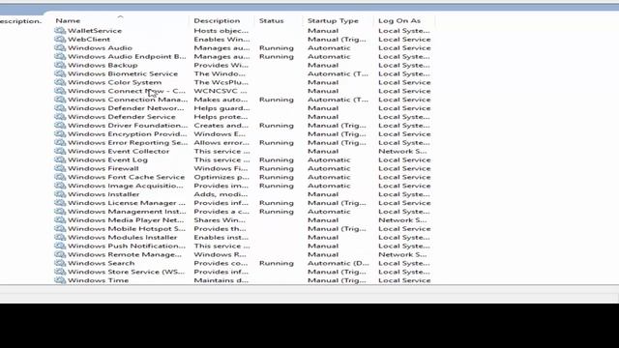
Task: Click Network S... logon for Windows Event Collector
Action: 402,151
